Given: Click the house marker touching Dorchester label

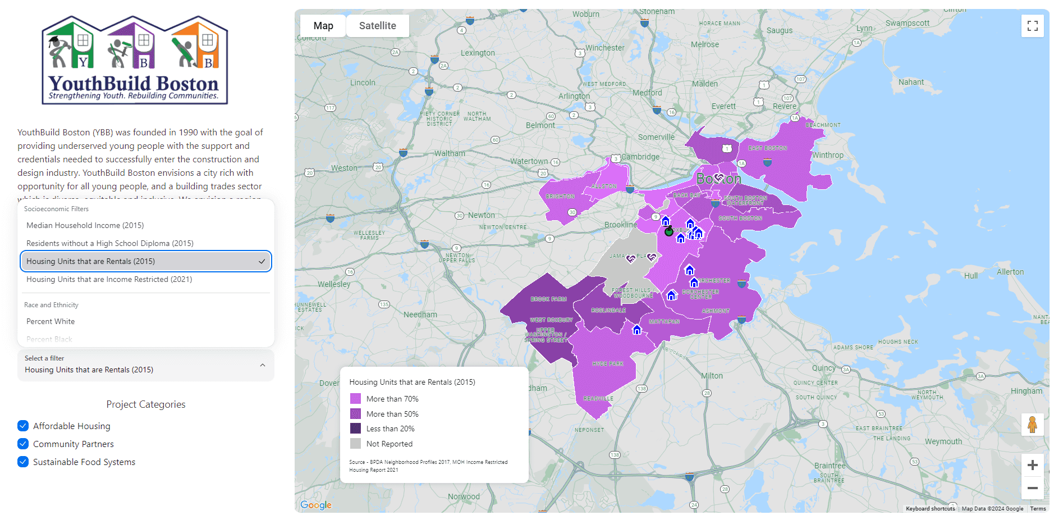Looking at the screenshot, I should pyautogui.click(x=694, y=282).
